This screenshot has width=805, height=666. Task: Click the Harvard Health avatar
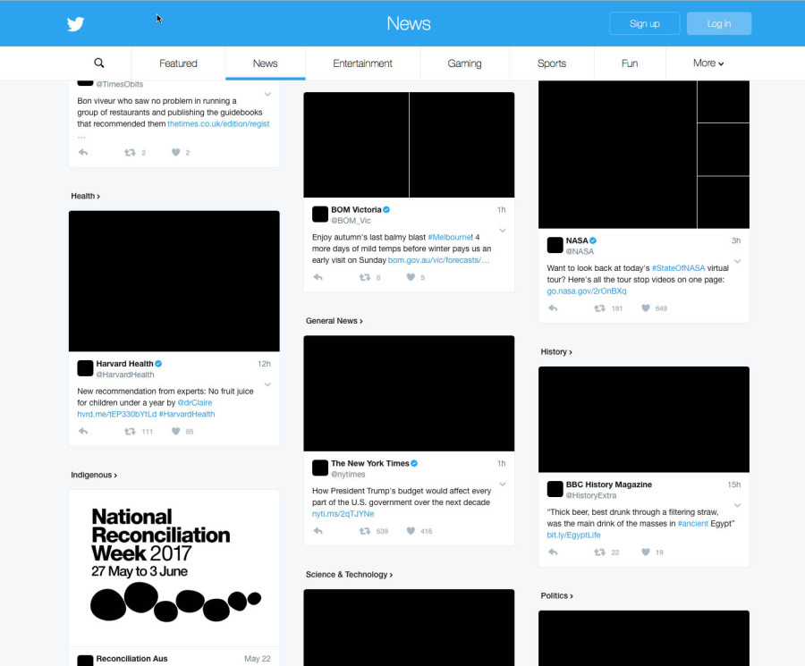85,368
